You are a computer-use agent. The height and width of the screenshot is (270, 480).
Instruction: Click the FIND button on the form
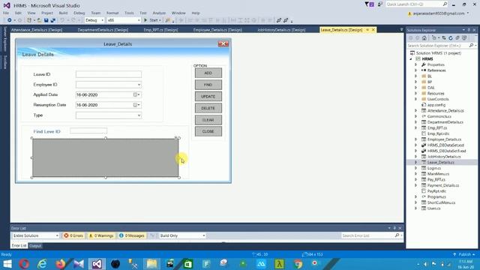[x=208, y=85]
